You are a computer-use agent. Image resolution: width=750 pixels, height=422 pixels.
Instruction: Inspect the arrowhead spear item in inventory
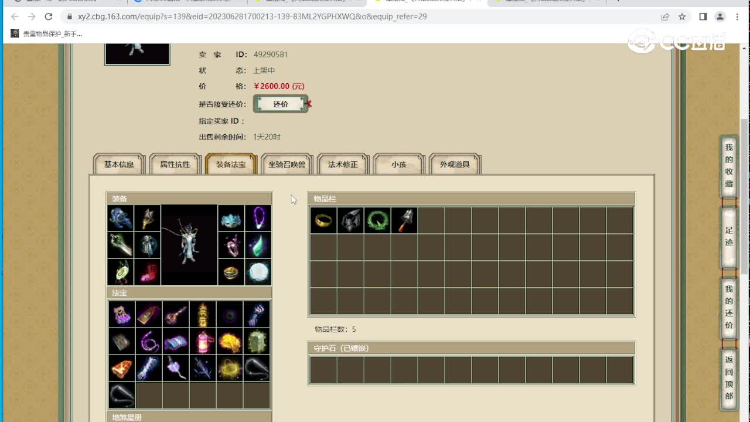coord(404,220)
